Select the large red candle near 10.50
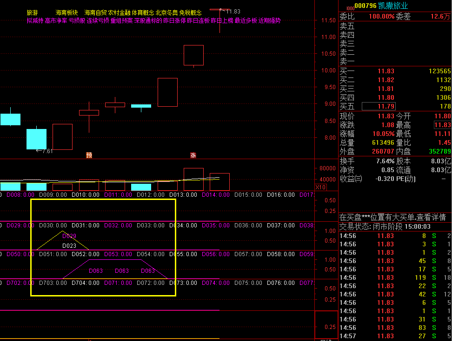The height and width of the screenshot is (341, 452). coord(194,55)
